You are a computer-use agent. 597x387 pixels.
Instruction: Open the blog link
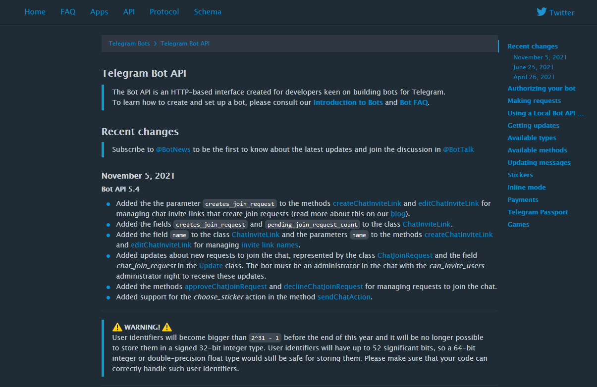coord(398,214)
